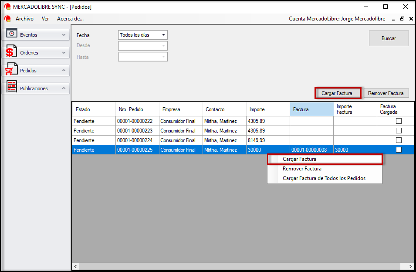416x272 pixels.
Task: Open the Publicaciones section by its label
Action: coord(34,88)
